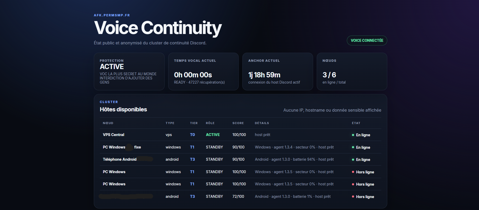The height and width of the screenshot is (210, 479).
Task: Click connexion du host Discord actif text
Action: (x=274, y=82)
